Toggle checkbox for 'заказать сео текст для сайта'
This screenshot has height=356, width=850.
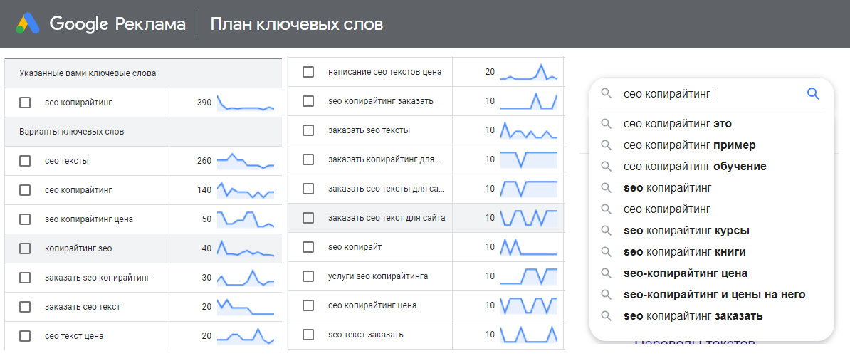pyautogui.click(x=308, y=218)
